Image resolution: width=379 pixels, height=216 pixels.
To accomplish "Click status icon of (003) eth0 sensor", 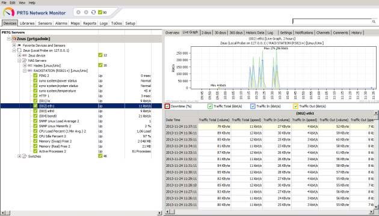I will (x=35, y=111).
